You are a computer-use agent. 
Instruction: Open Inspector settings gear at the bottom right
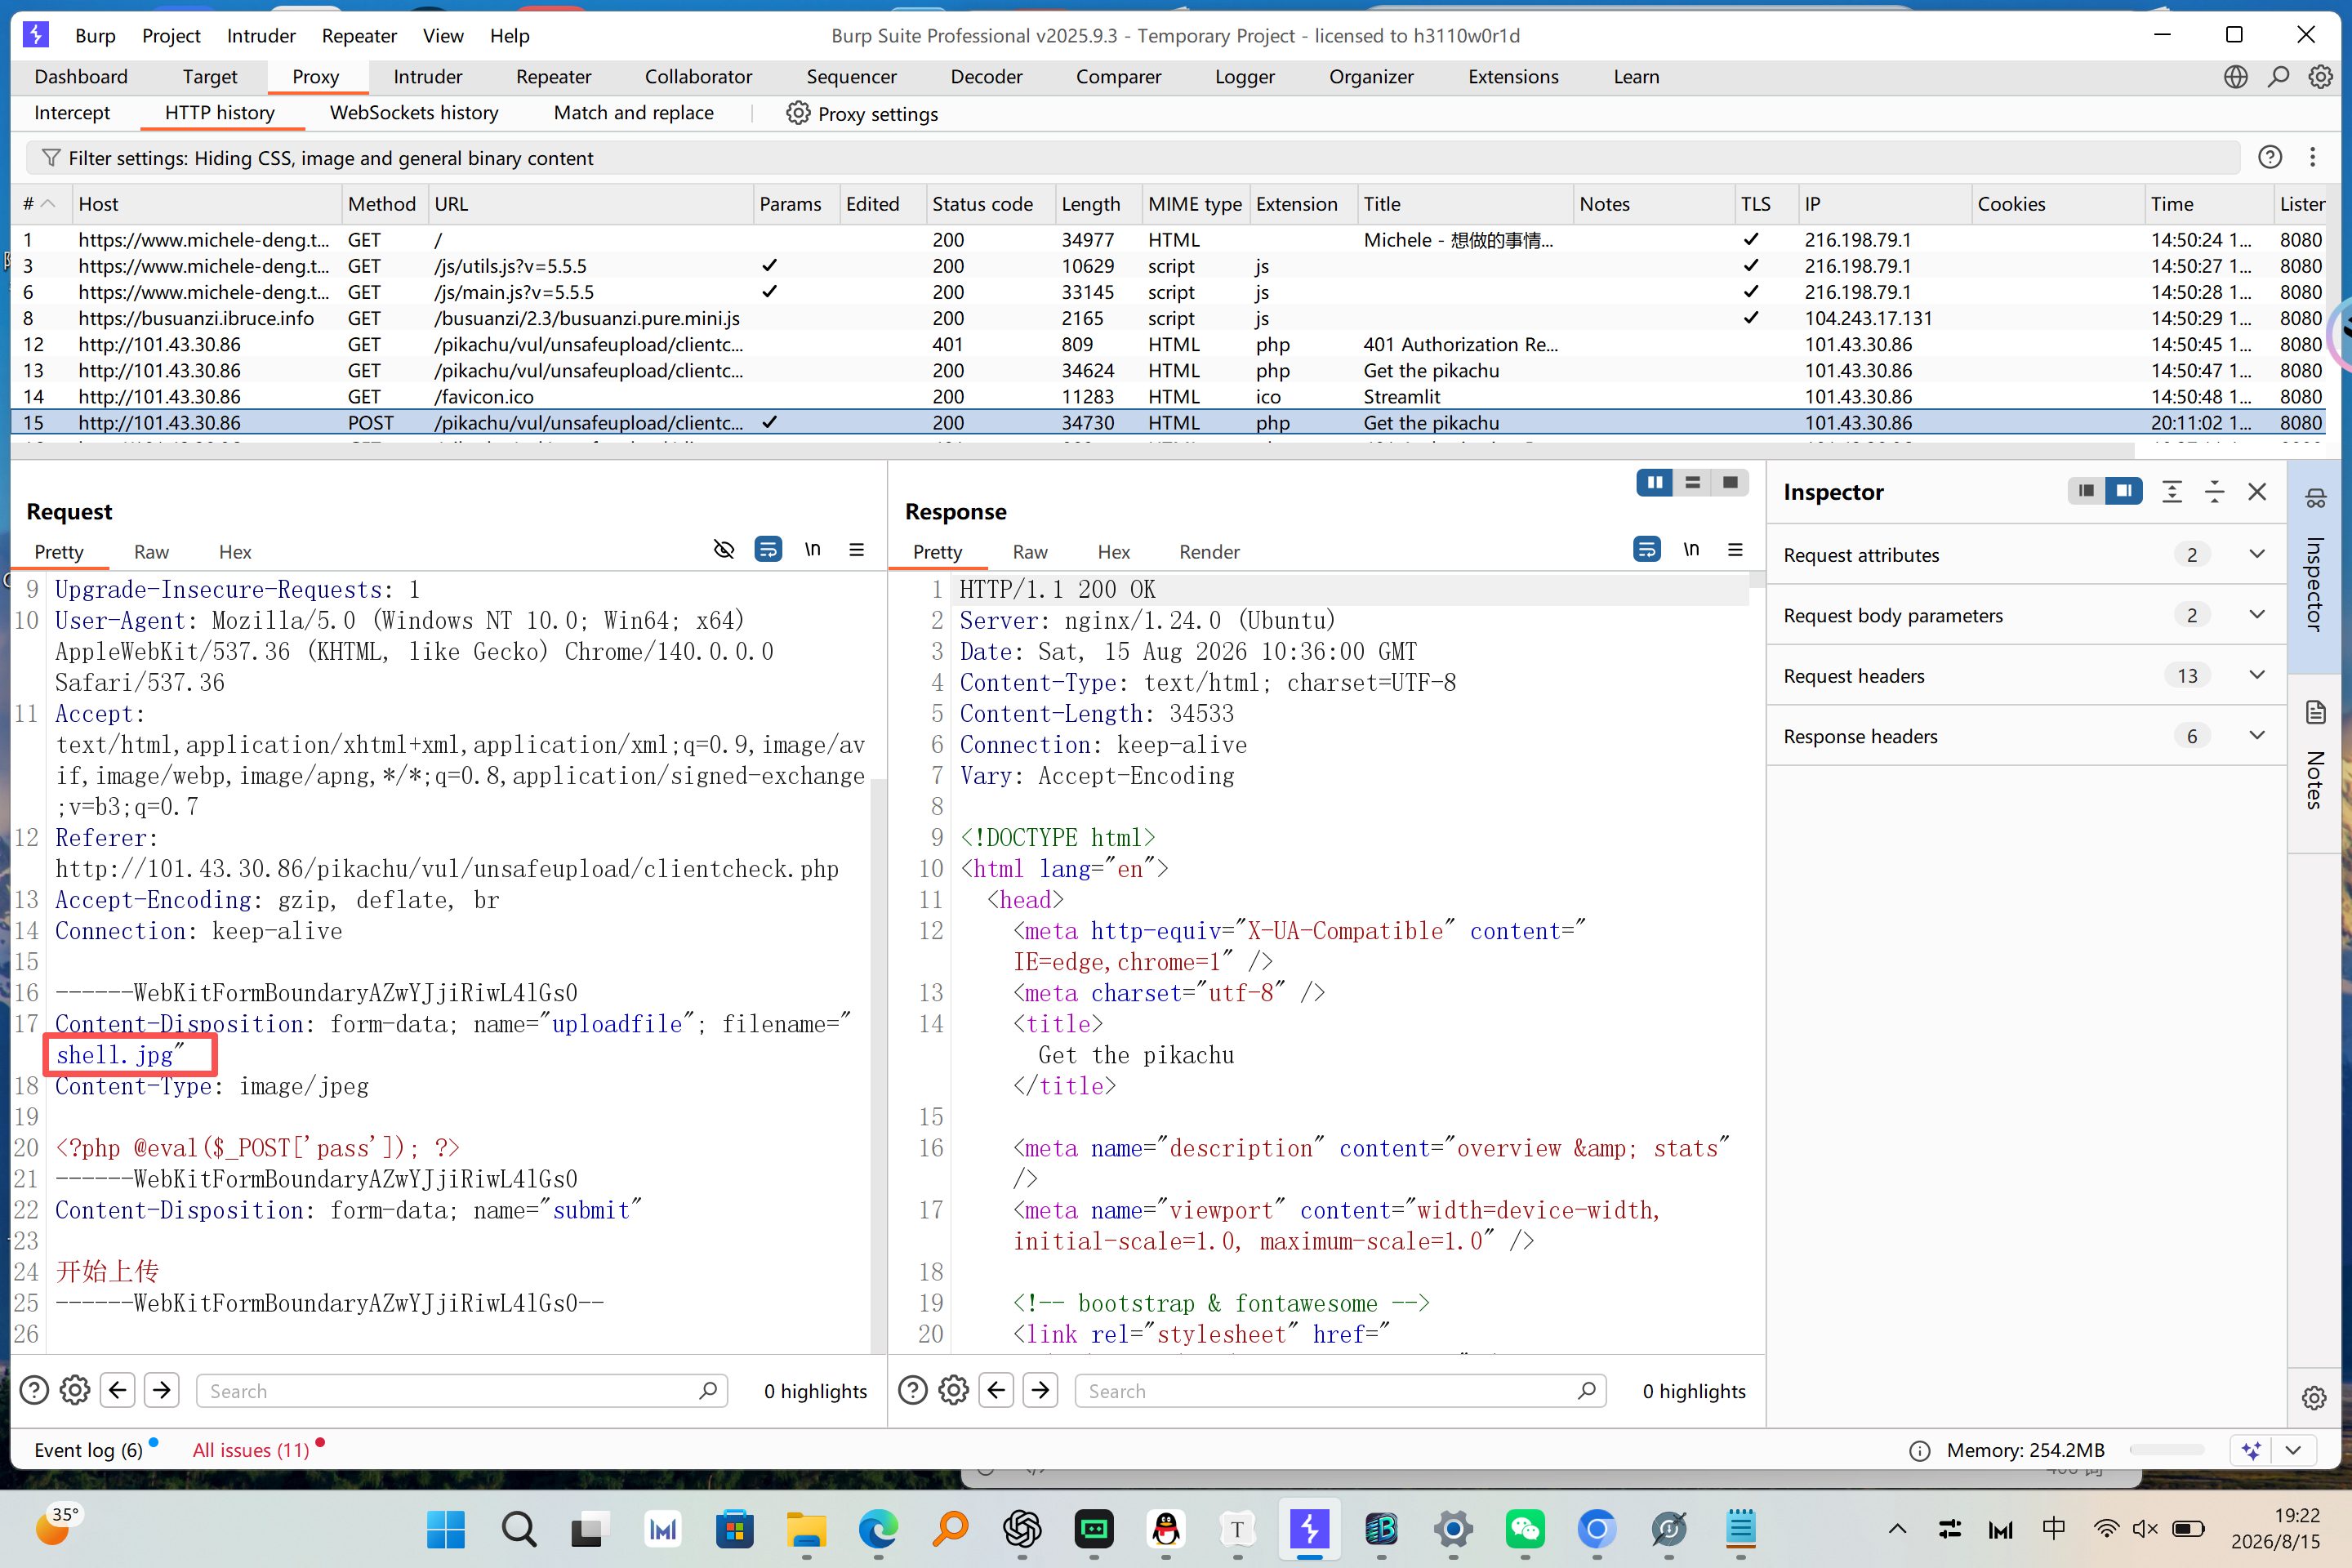point(2314,1398)
